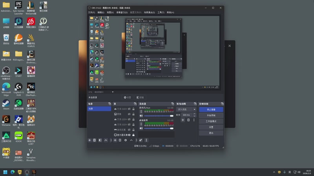This screenshot has height=176, width=314.
Task: Open 设置 properties button below preview
Action: click(127, 97)
